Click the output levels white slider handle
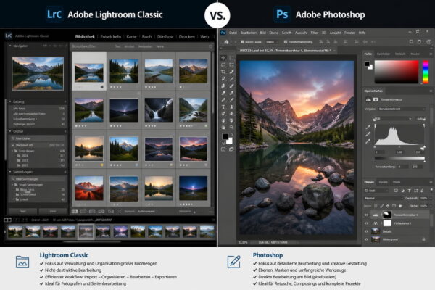The height and width of the screenshot is (290, 435). pos(424,161)
